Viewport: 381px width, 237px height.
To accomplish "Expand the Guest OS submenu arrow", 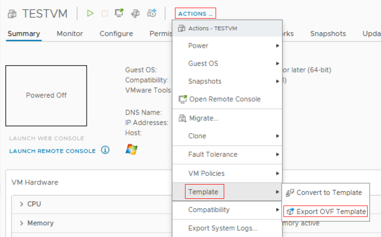I will click(x=277, y=63).
